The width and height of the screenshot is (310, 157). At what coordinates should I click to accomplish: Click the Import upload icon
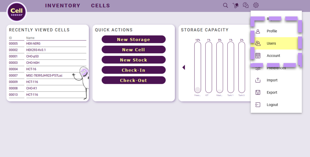tap(258, 80)
